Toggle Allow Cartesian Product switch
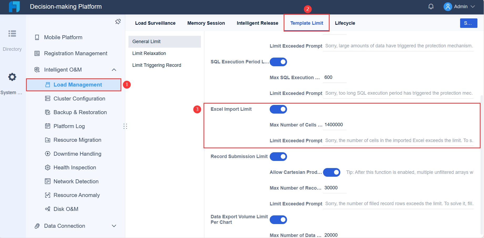The width and height of the screenshot is (484, 238). pyautogui.click(x=331, y=172)
